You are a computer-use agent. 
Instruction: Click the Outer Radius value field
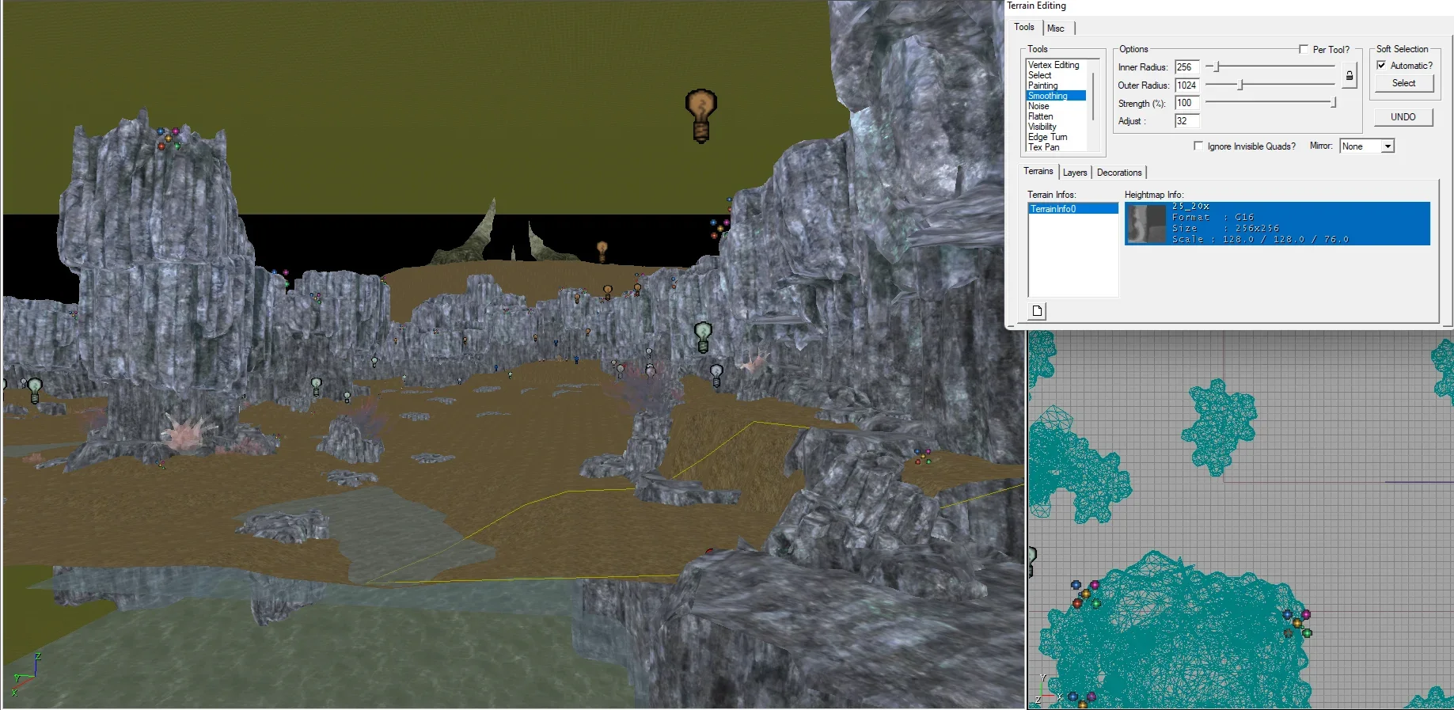tap(1186, 85)
